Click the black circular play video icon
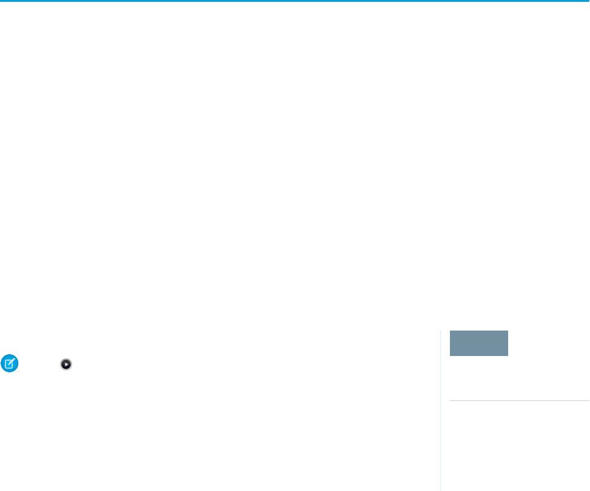 pos(66,364)
